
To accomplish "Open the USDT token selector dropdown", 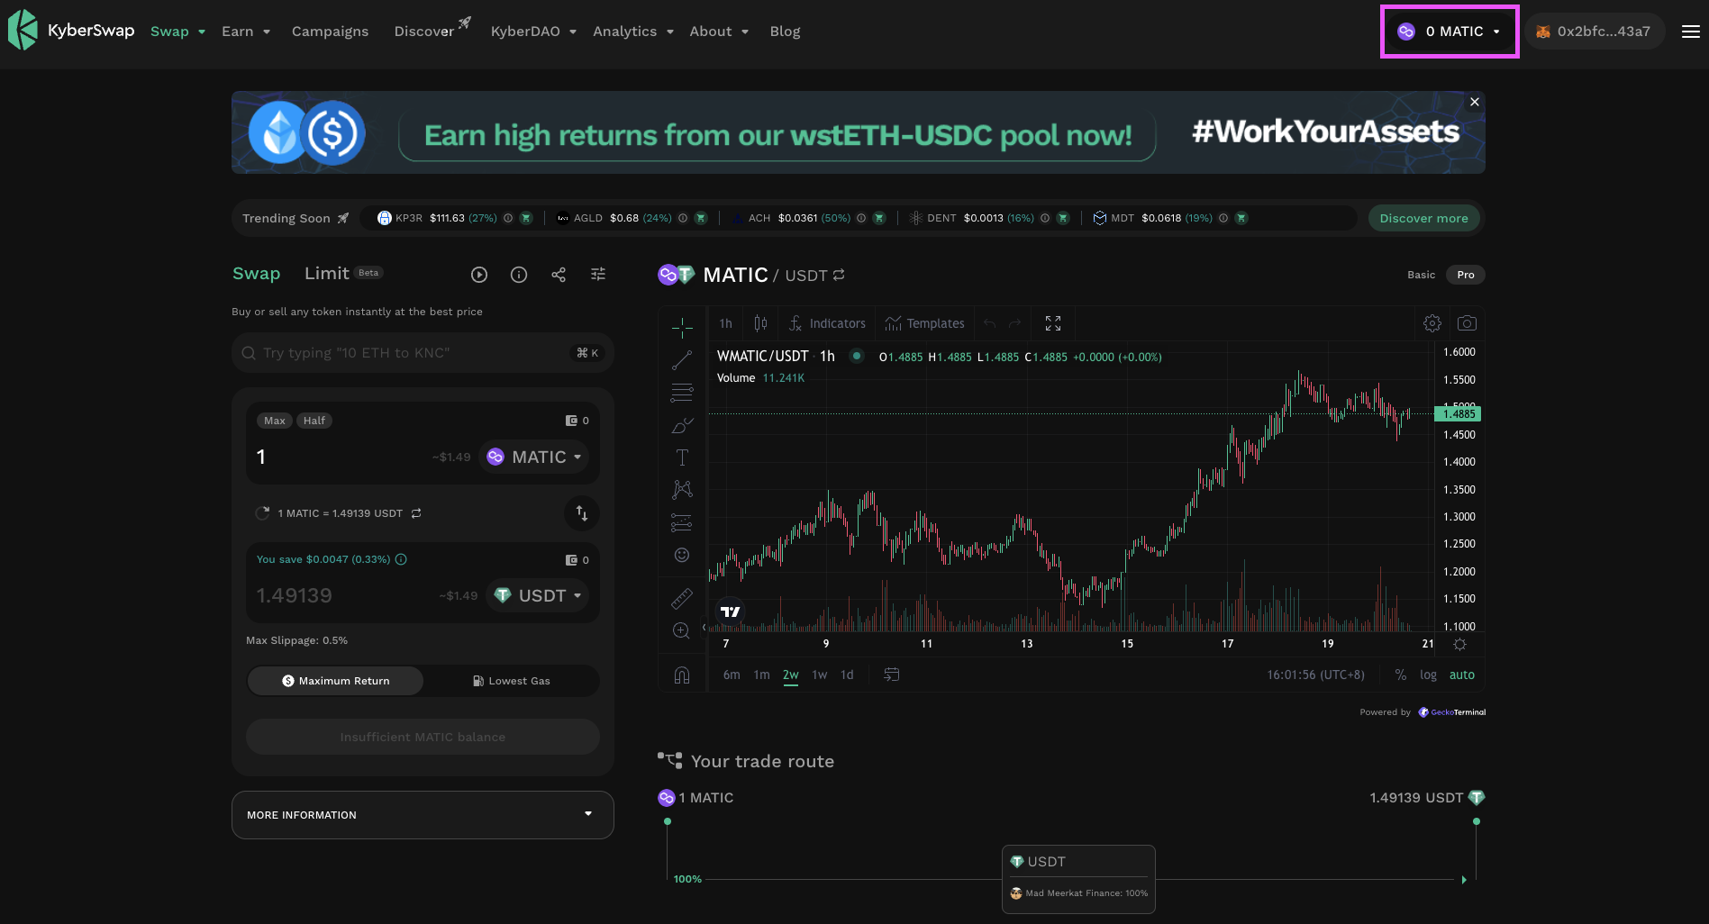I will [539, 595].
